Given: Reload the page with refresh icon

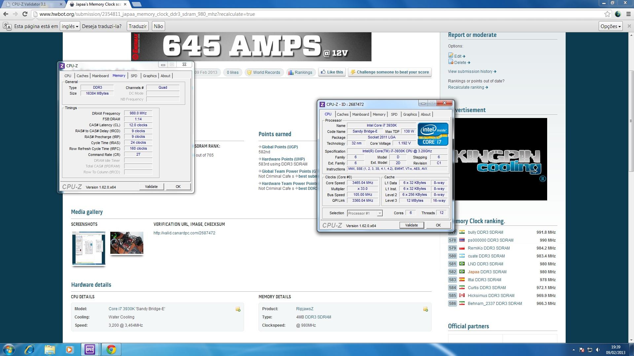Looking at the screenshot, I should (x=25, y=14).
